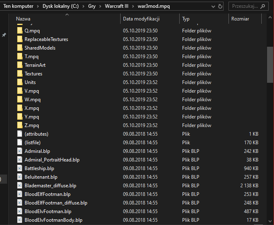The image size is (274, 225).
Task: Expand the chevron after Gry breadcrumb
Action: [x=100, y=6]
